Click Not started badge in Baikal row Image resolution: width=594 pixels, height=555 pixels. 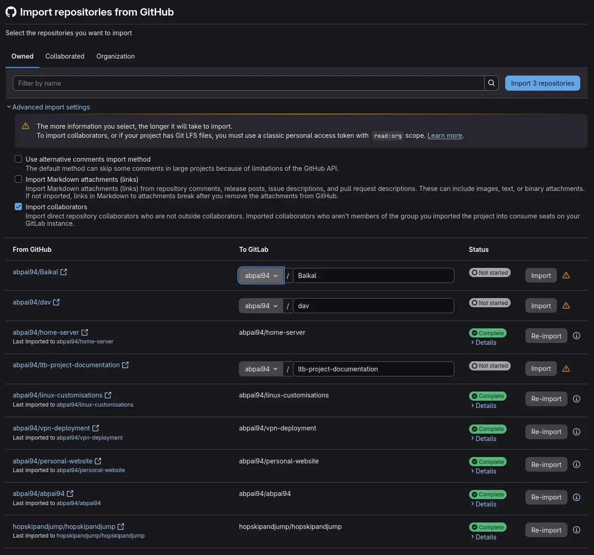click(490, 272)
